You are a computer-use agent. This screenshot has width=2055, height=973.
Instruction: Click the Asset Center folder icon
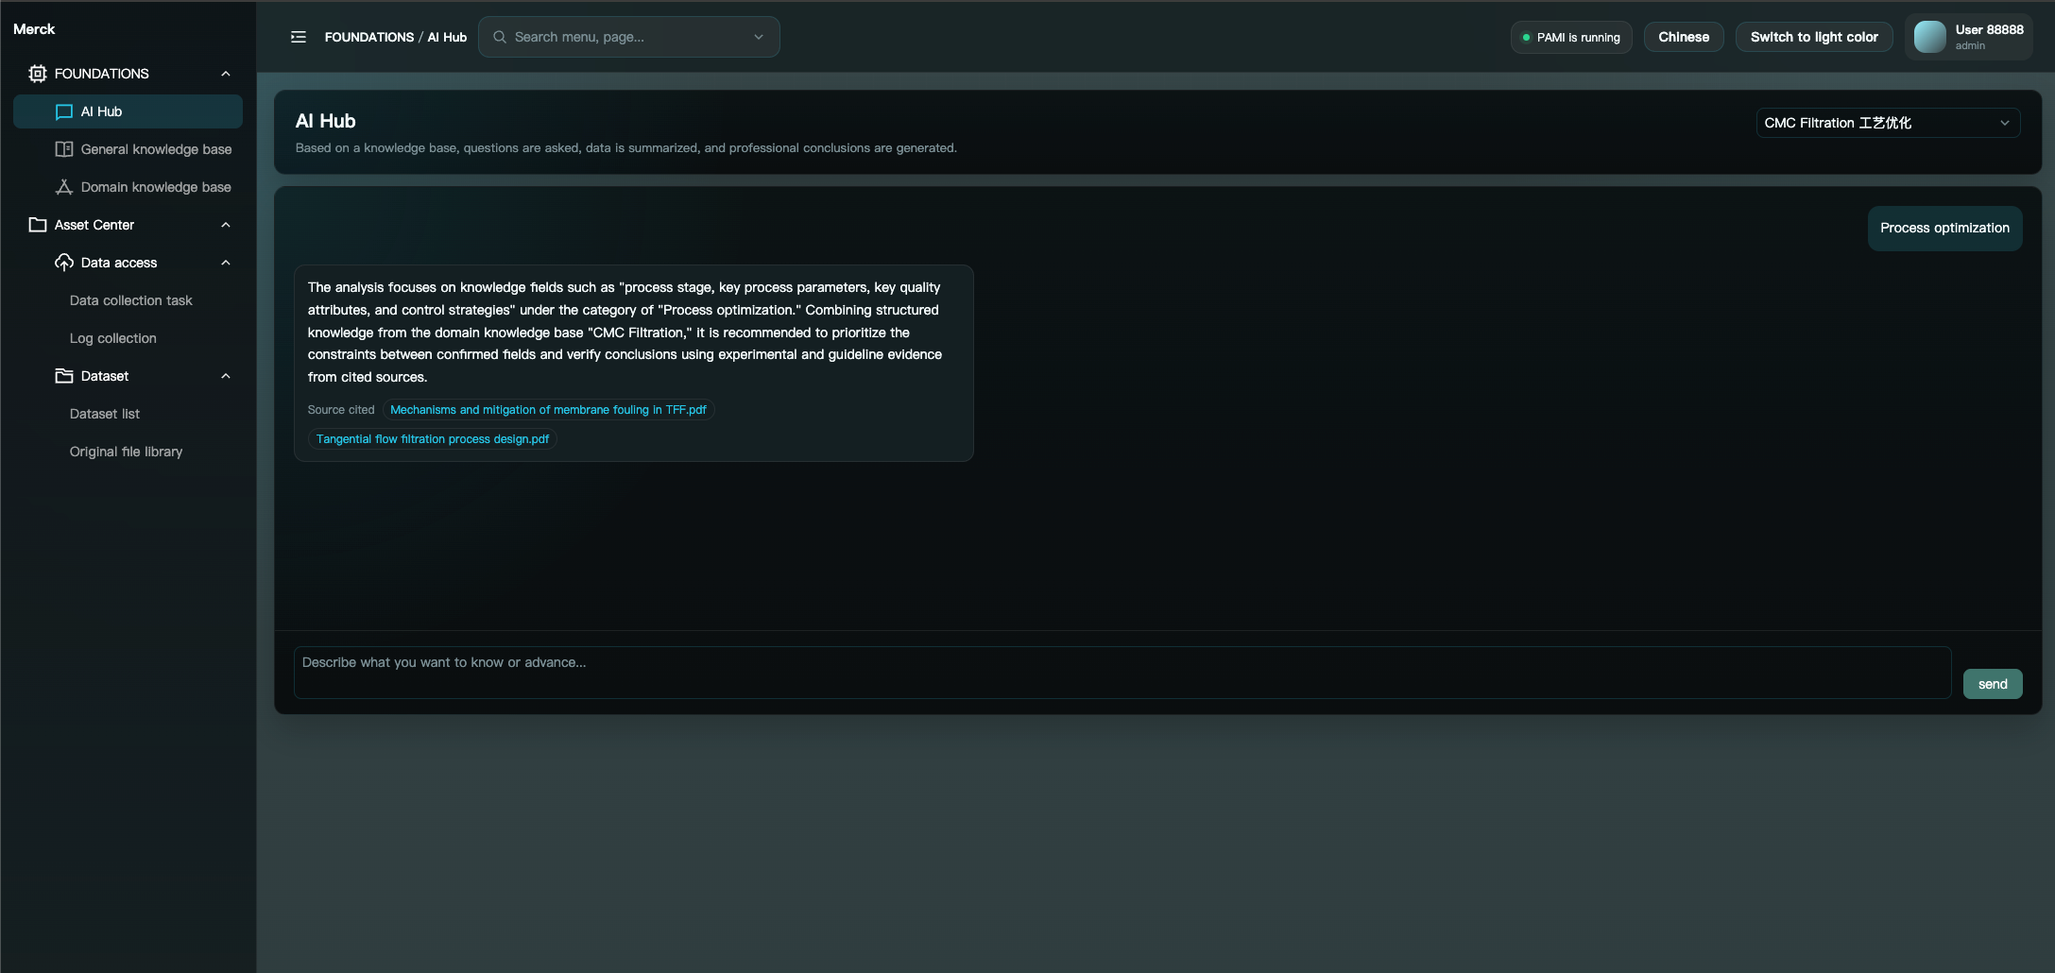point(38,225)
